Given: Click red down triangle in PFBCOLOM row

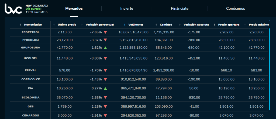Looking at the screenshot, I should pos(105,40).
